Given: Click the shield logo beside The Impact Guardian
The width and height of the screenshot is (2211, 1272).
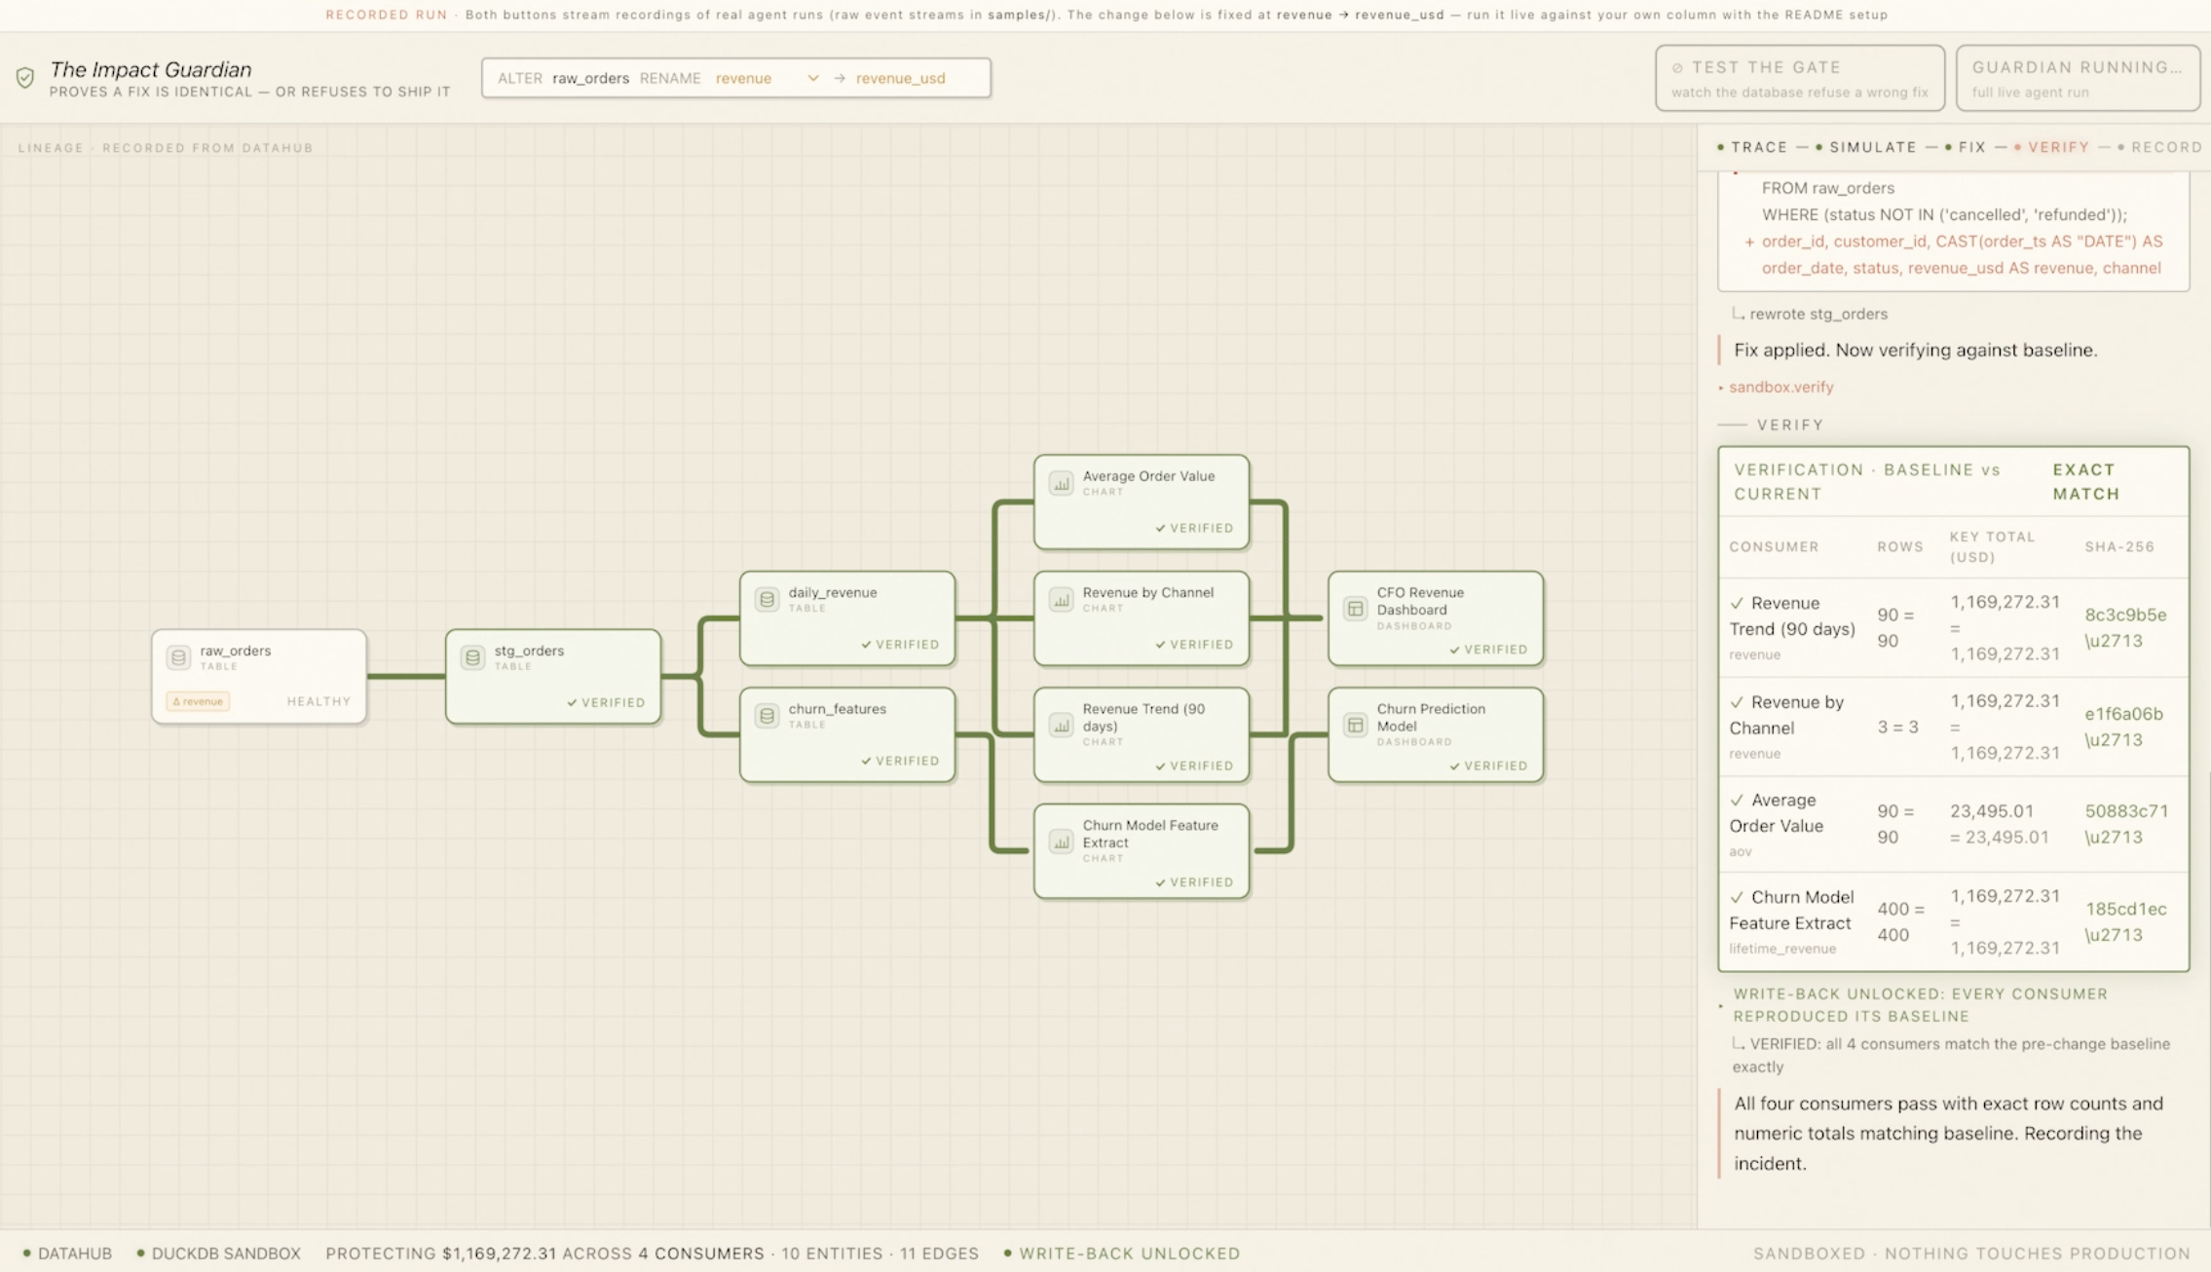Looking at the screenshot, I should (x=25, y=78).
